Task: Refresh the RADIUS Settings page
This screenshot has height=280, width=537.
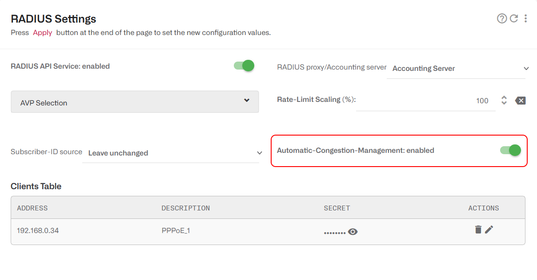Action: click(514, 19)
